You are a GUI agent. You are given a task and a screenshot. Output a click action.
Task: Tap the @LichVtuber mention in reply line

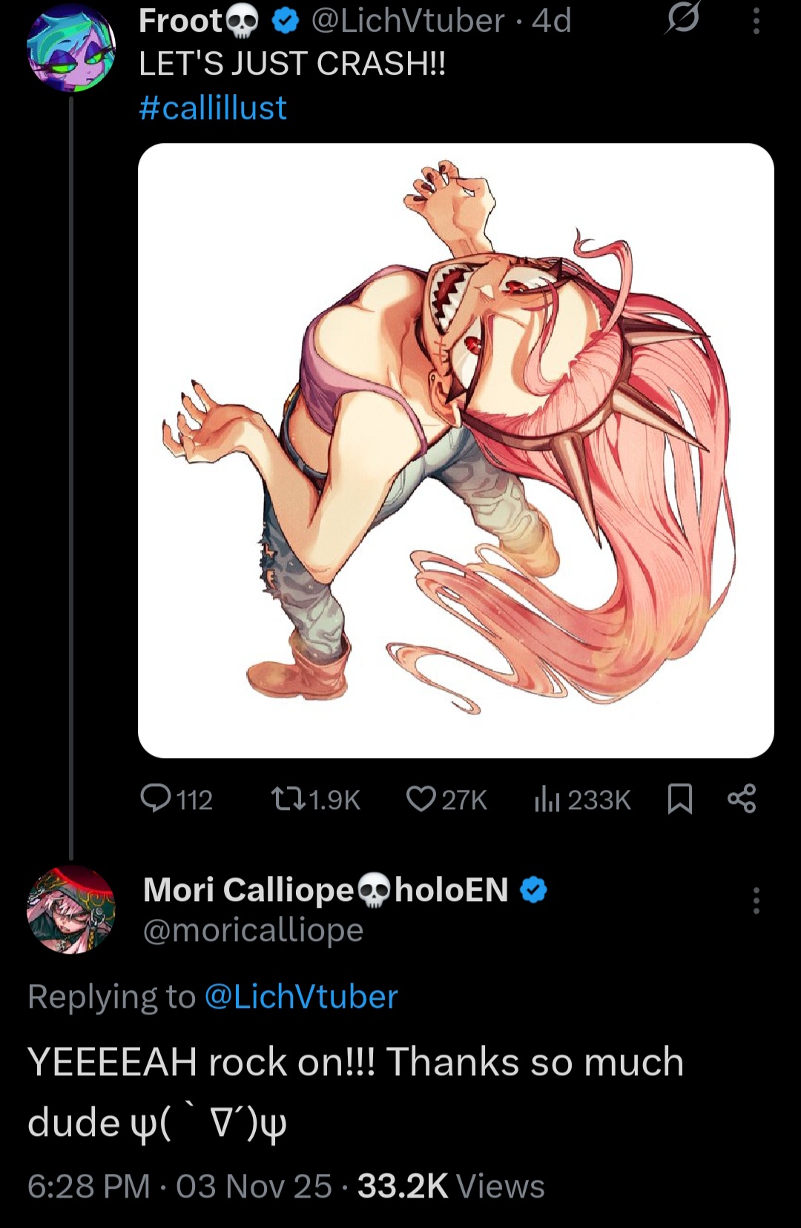point(300,997)
